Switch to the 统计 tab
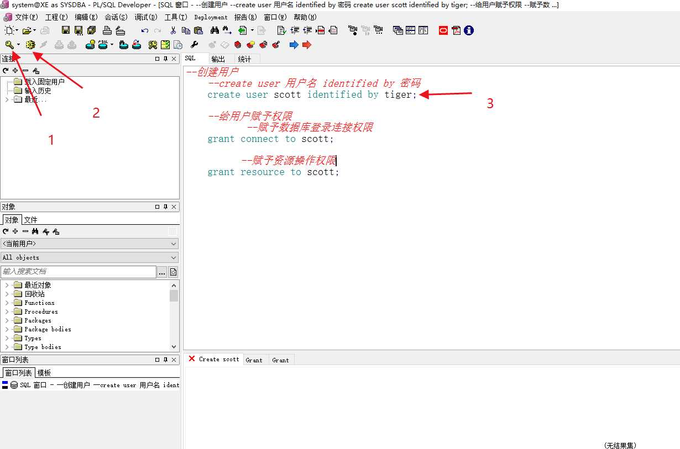 [244, 59]
